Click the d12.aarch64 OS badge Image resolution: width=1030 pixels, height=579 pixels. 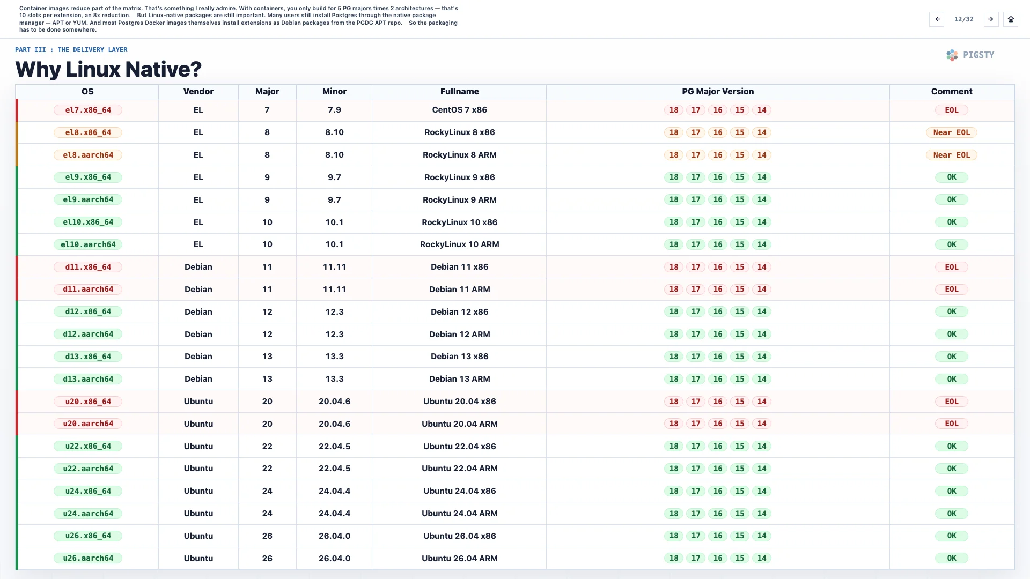[x=88, y=334]
